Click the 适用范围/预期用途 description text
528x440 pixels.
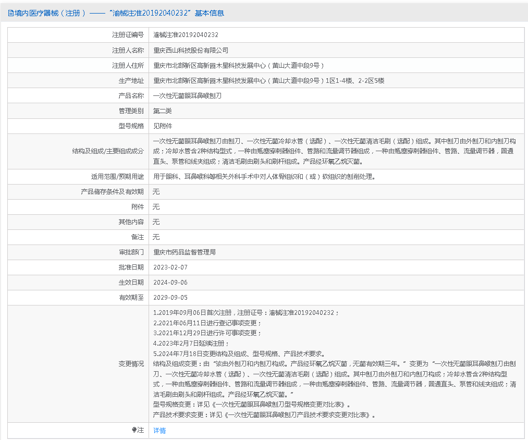tap(264, 177)
